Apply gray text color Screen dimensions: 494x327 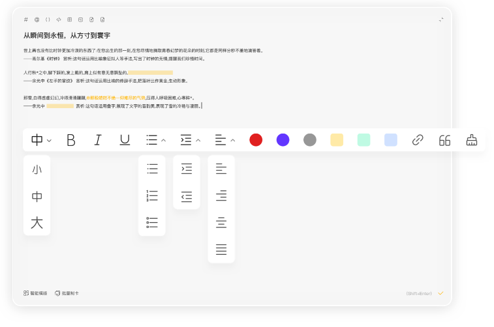tap(310, 140)
